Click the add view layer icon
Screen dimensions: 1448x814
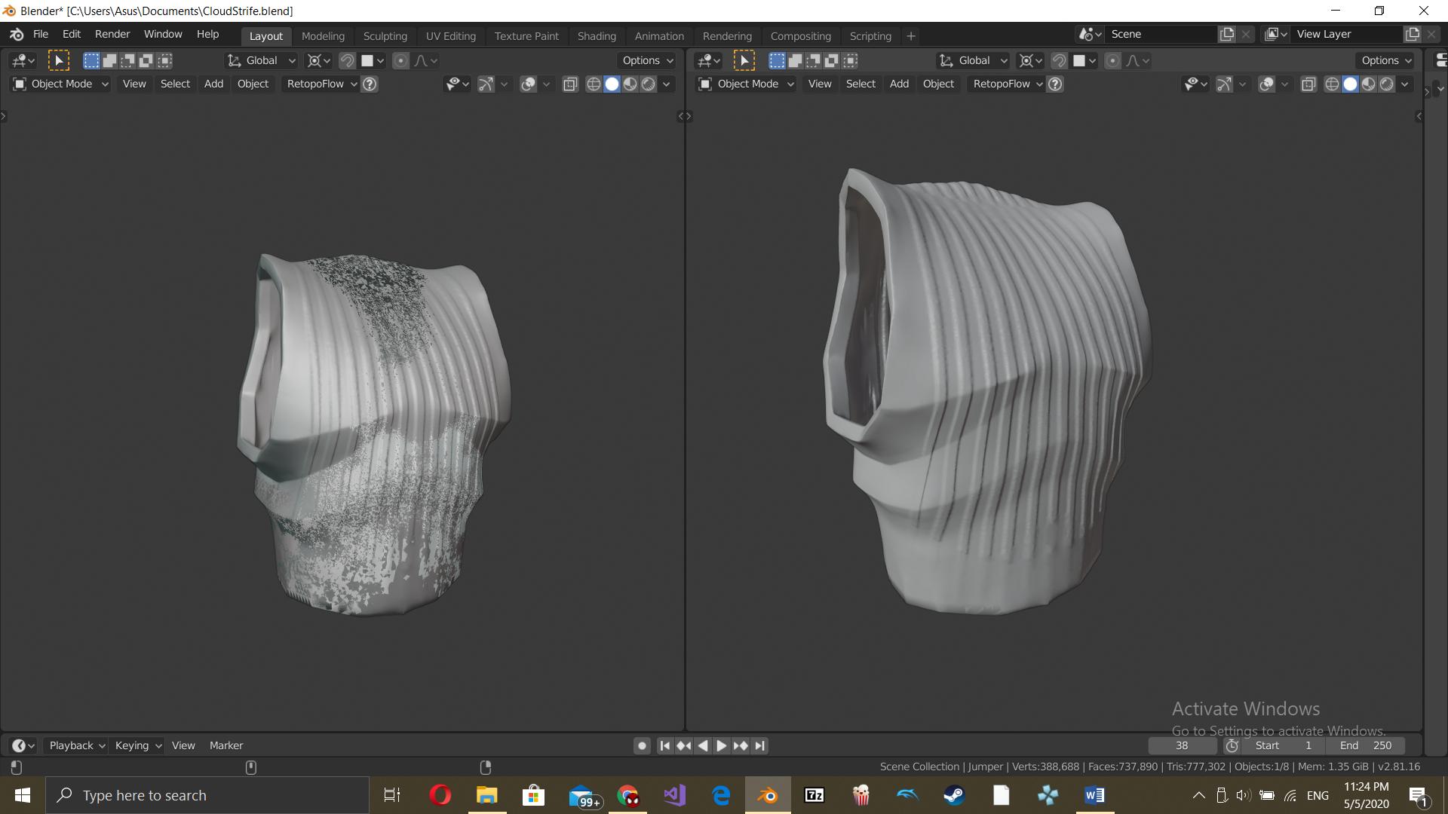(x=1413, y=34)
